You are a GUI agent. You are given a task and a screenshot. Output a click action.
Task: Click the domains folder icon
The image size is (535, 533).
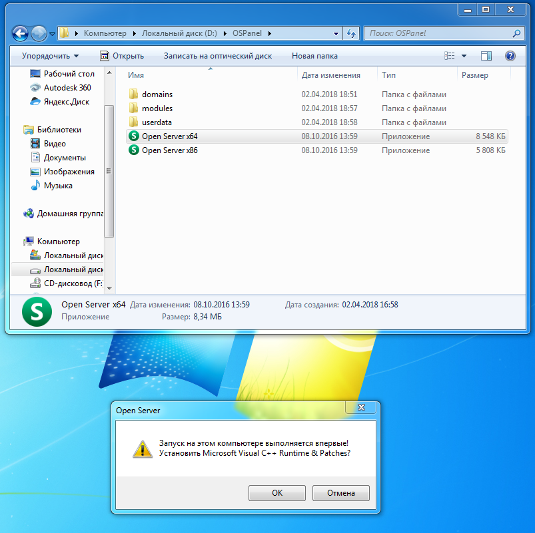click(x=133, y=94)
